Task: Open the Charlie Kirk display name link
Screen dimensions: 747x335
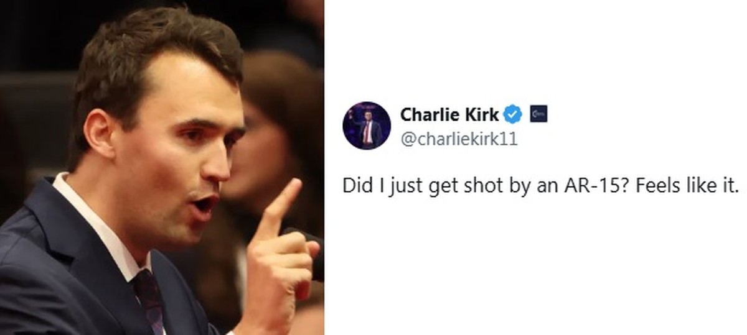Action: tap(449, 115)
